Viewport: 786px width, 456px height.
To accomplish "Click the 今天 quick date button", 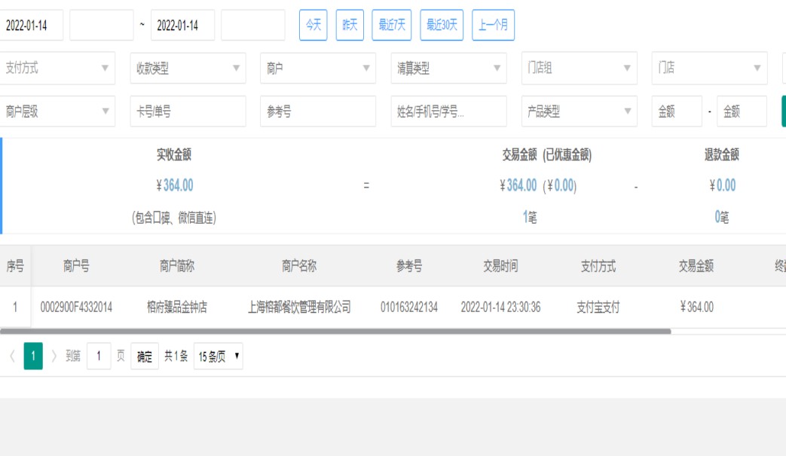I will point(313,25).
